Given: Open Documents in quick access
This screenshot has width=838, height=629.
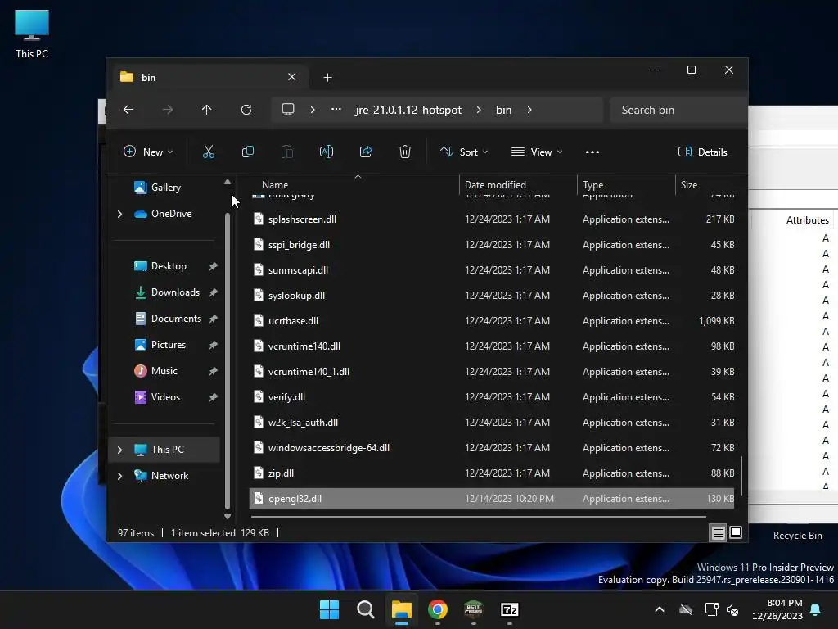Looking at the screenshot, I should (x=176, y=319).
